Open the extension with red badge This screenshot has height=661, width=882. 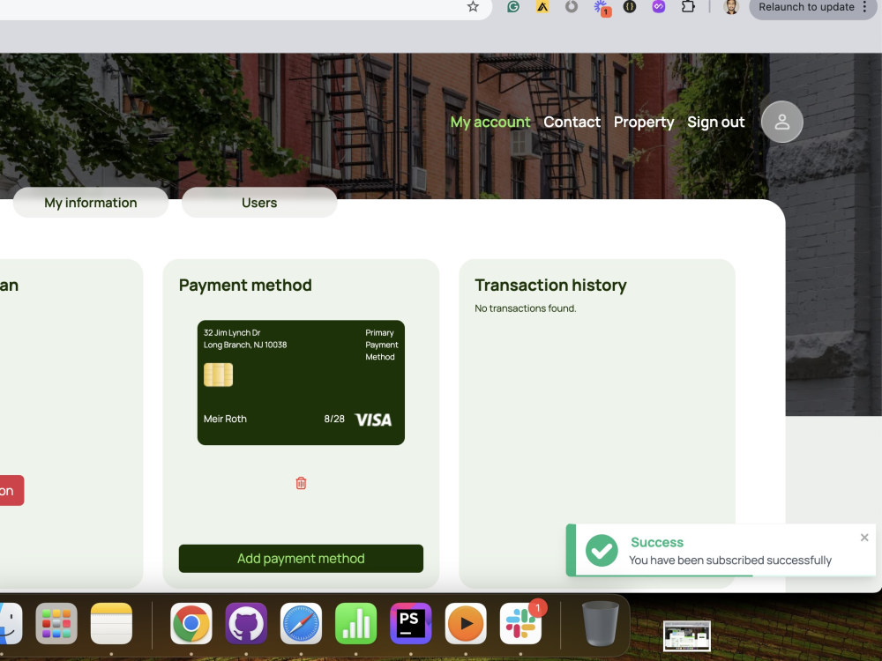[602, 8]
